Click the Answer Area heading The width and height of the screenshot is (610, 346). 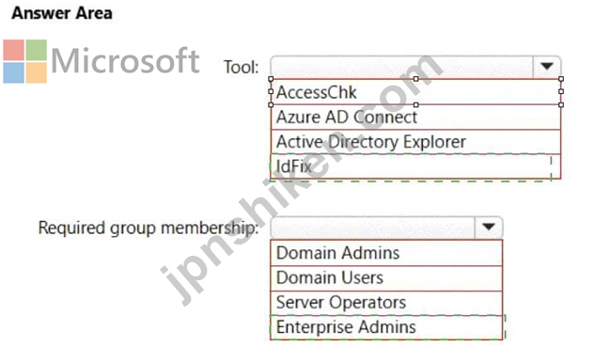[62, 13]
